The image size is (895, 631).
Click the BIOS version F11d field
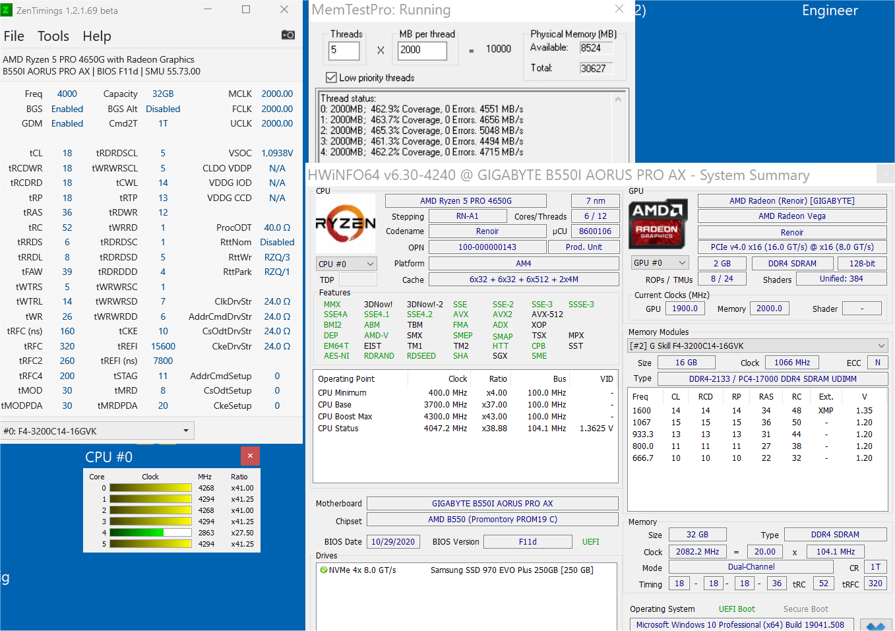point(528,541)
